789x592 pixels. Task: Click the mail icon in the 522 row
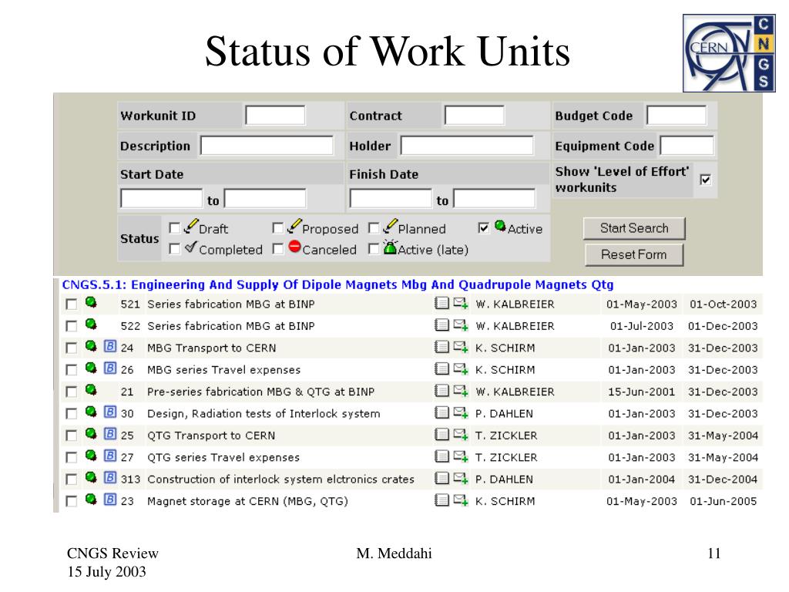tap(461, 325)
